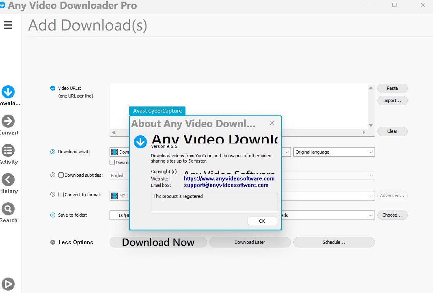Enable the Convert to format checkbox
This screenshot has width=433, height=293.
(x=61, y=195)
